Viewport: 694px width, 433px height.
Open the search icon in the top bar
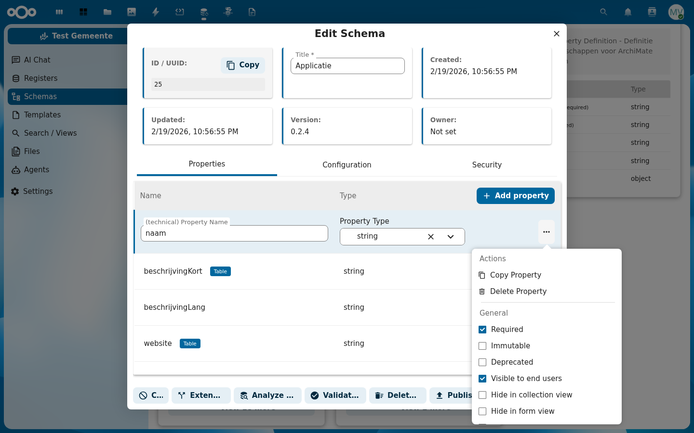coord(603,12)
